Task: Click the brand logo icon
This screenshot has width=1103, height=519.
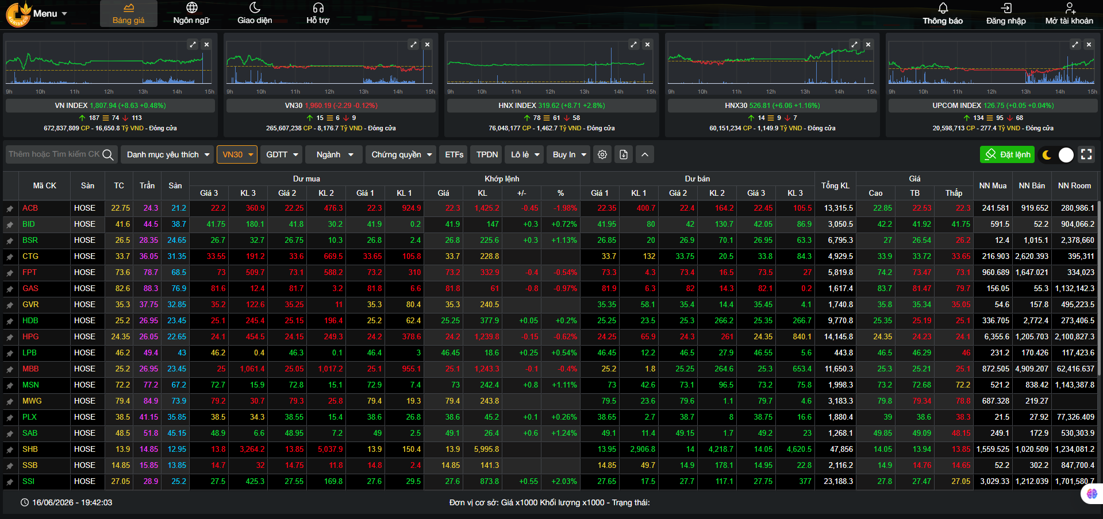Action: coord(18,14)
